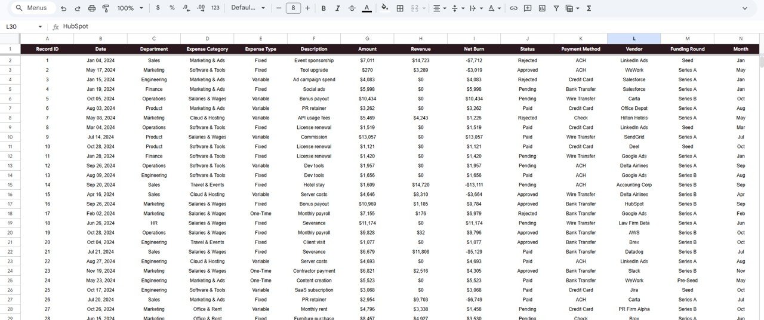This screenshot has width=764, height=320.
Task: Click the Funding Round header cell
Action: click(x=687, y=49)
